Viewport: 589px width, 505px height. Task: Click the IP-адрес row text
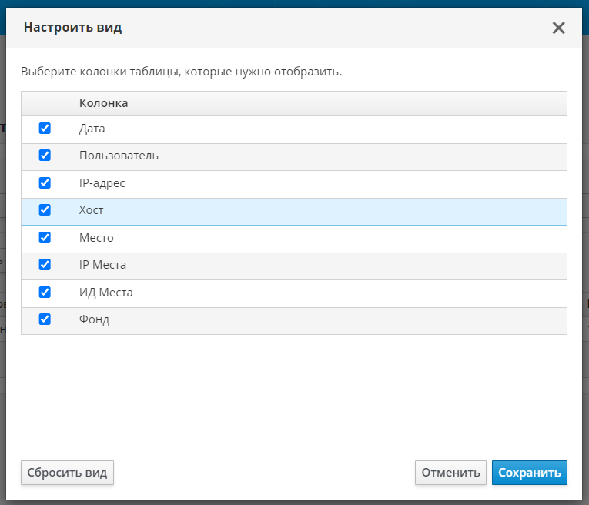point(102,184)
